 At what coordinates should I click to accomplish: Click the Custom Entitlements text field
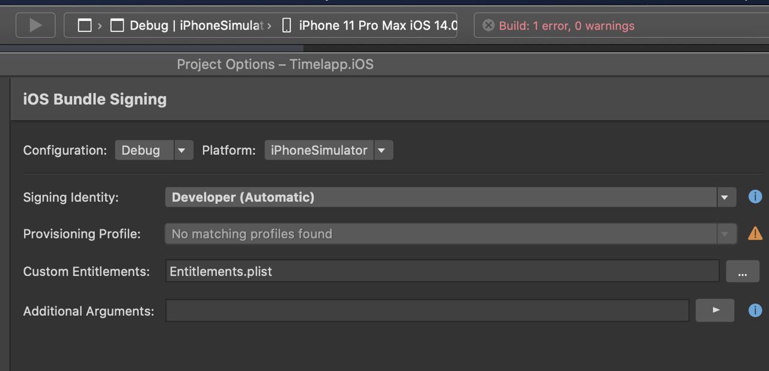coord(442,271)
